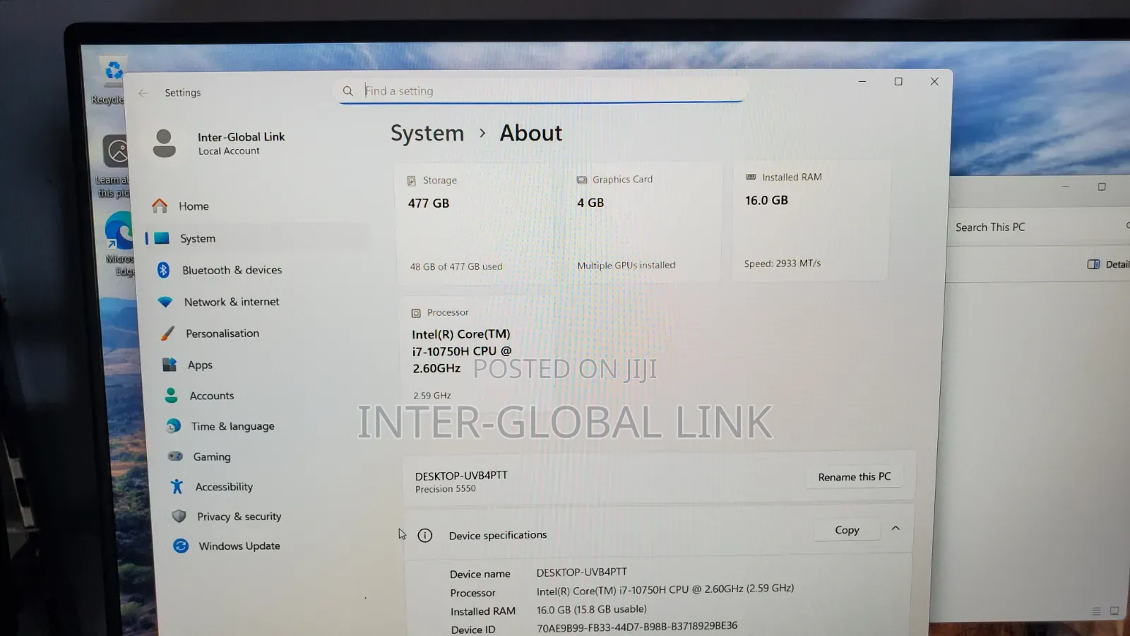The height and width of the screenshot is (636, 1130).
Task: Switch File Explorer to large thumbnails view
Action: (1114, 611)
